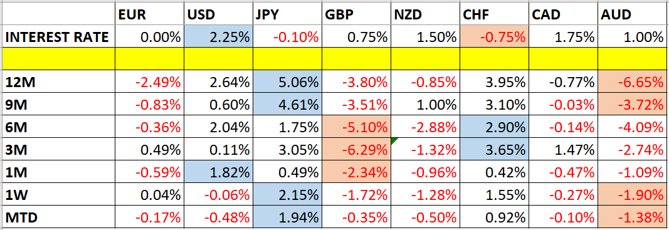
Task: Select the INTEREST RATE row label
Action: click(x=58, y=36)
